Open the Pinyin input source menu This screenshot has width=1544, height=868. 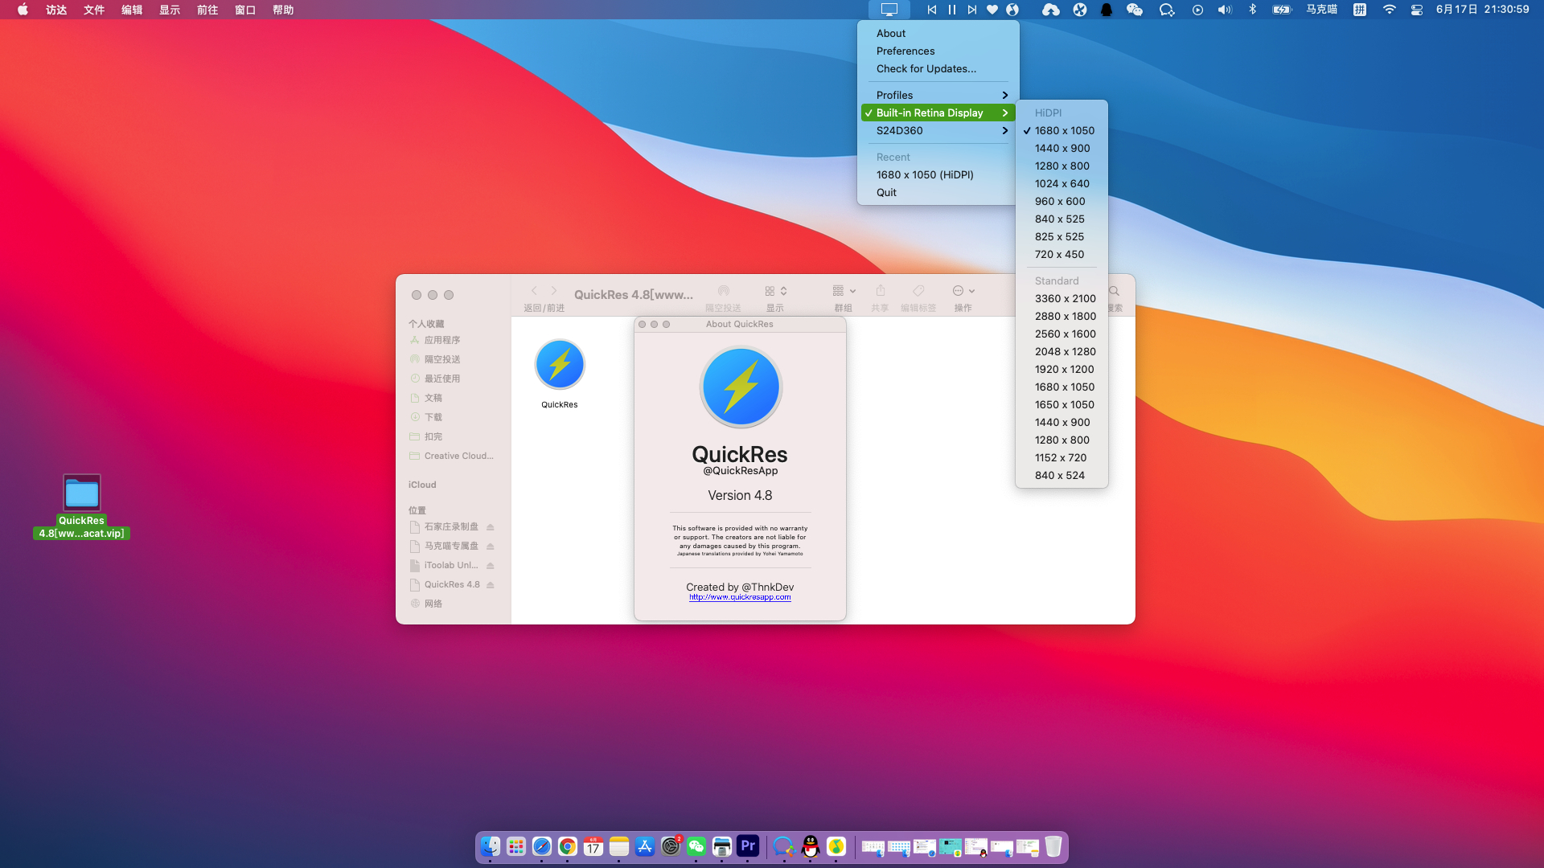tap(1360, 10)
